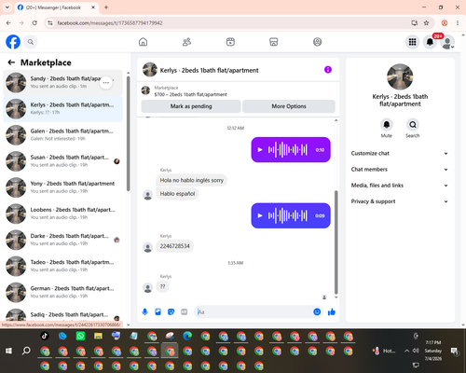Click the large listing photo in info panel
The image size is (466, 373).
400,77
